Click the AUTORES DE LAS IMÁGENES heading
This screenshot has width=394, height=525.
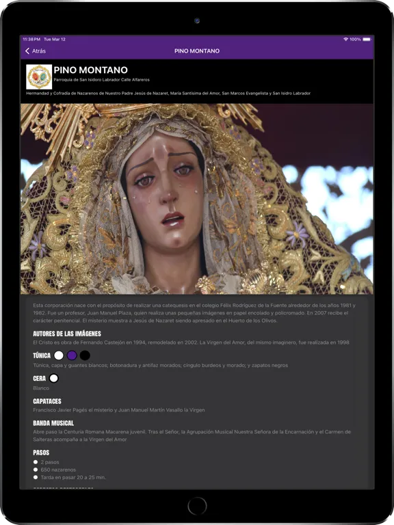coord(67,334)
